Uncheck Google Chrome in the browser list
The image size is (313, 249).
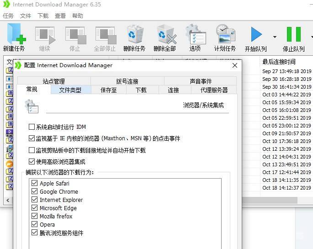pos(35,191)
